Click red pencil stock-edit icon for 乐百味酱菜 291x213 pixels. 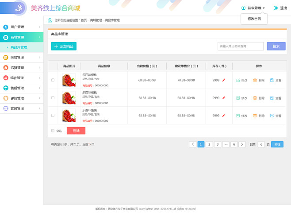224,116
